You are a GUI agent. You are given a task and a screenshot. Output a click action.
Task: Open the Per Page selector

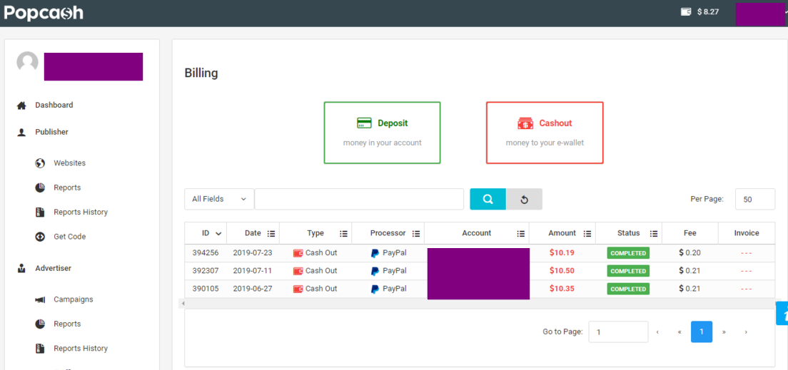754,200
